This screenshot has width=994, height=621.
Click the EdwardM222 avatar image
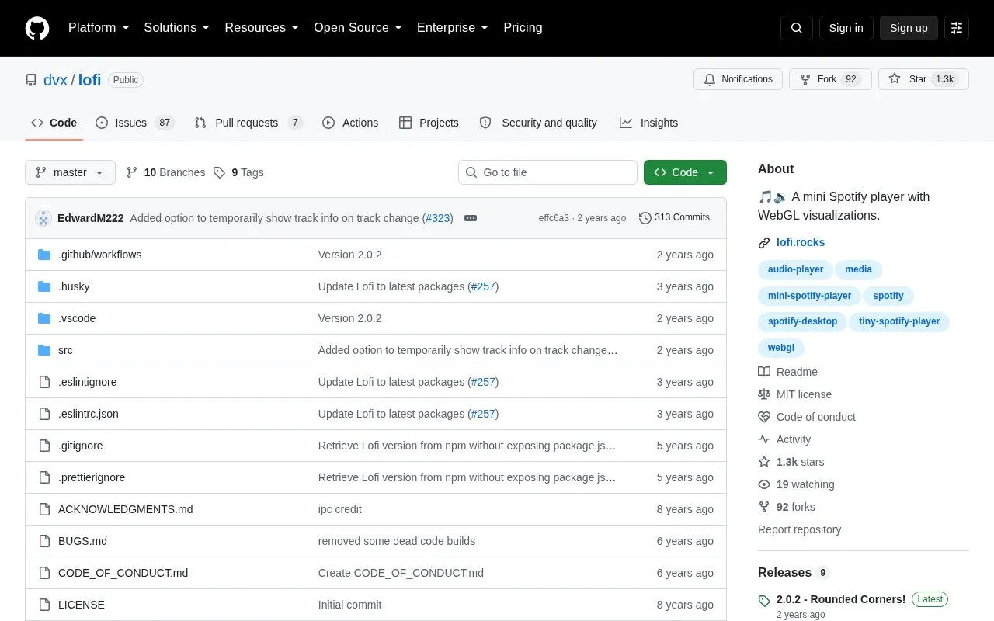[43, 218]
